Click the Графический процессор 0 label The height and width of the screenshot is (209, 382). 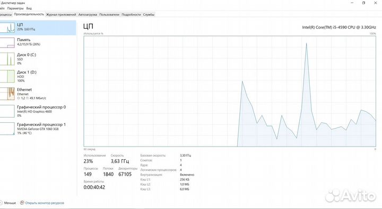pos(41,107)
